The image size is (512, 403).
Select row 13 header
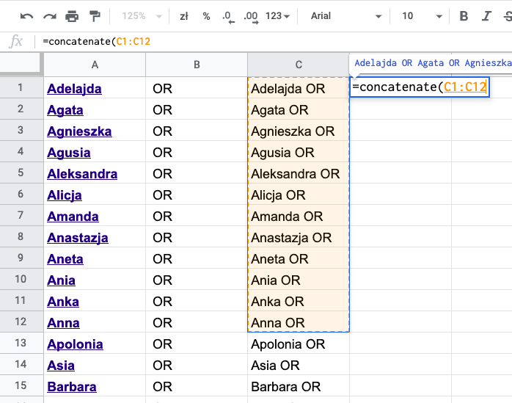21,344
